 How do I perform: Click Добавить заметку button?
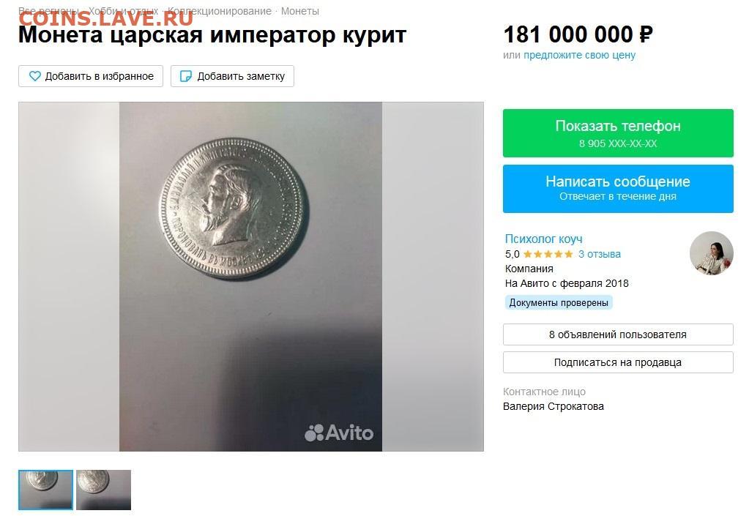click(x=232, y=76)
